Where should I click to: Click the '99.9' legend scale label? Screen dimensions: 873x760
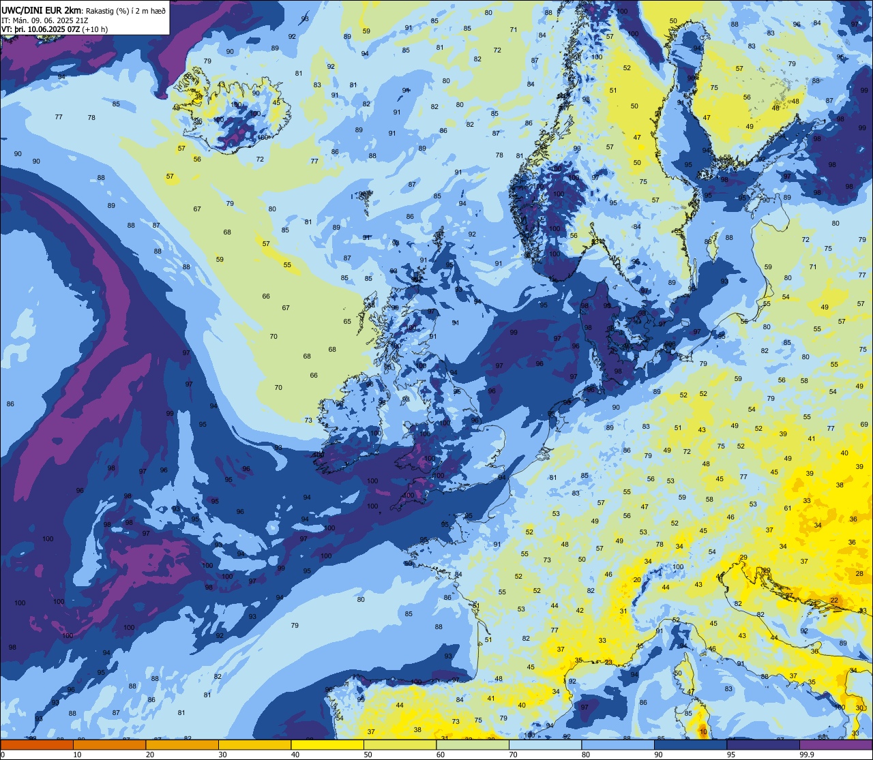click(x=808, y=755)
